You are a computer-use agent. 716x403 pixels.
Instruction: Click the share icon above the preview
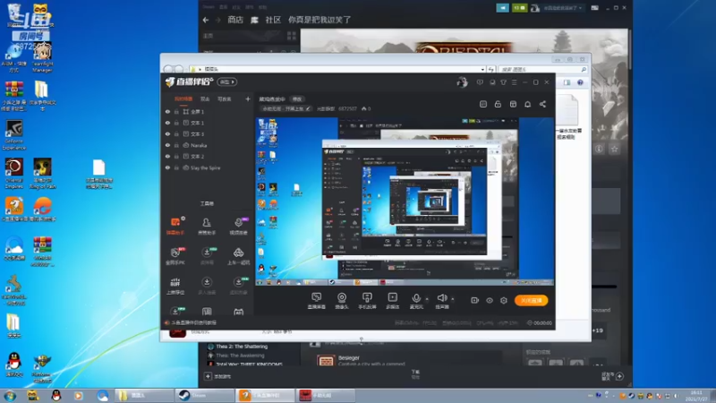coord(542,104)
